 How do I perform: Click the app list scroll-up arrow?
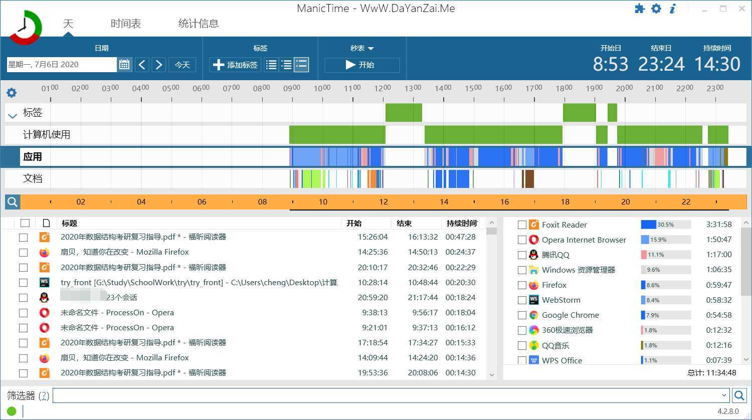[746, 223]
